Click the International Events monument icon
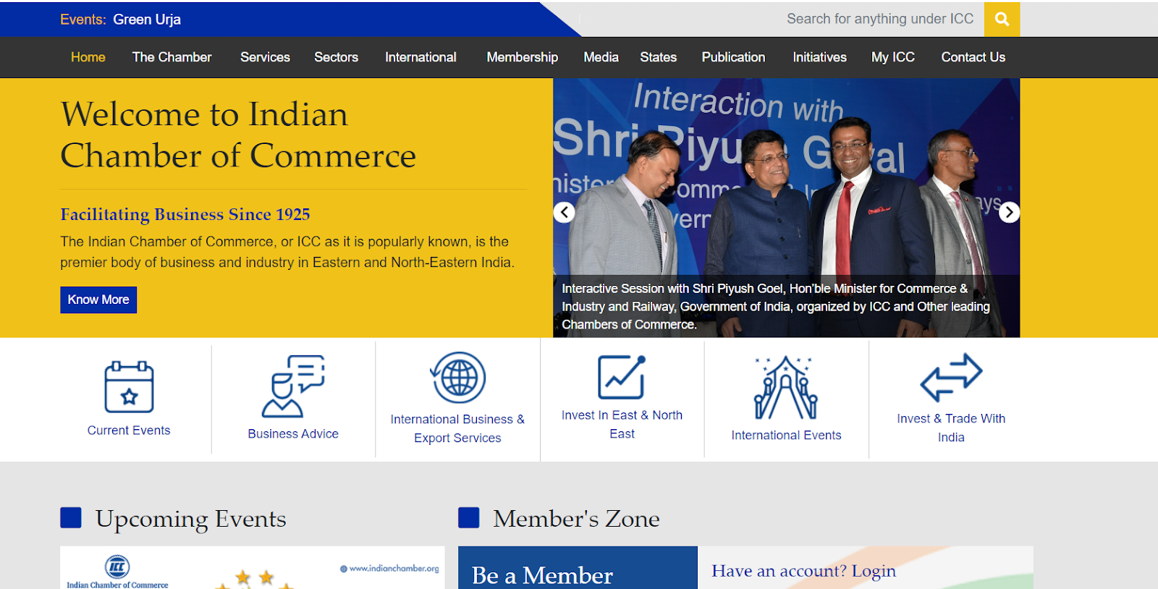The height and width of the screenshot is (589, 1158). (x=786, y=387)
